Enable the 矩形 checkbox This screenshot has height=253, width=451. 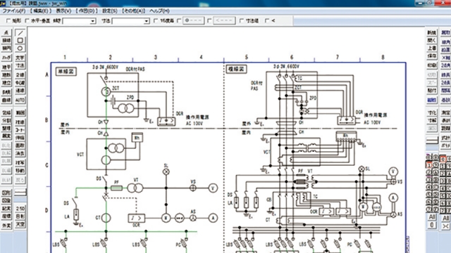(8, 20)
